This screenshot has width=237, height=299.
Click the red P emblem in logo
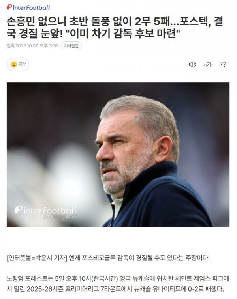(9, 7)
